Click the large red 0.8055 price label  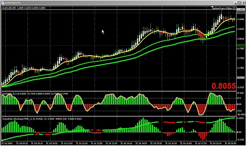[224, 86]
